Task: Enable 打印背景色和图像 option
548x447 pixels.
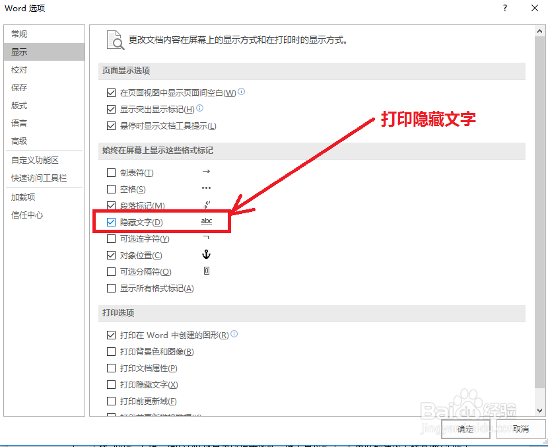Action: pos(111,351)
